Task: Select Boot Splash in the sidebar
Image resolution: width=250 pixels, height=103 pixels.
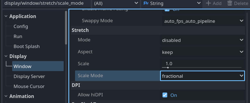Action: click(x=27, y=46)
